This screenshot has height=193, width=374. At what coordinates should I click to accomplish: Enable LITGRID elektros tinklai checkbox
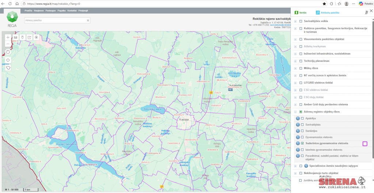point(301,83)
